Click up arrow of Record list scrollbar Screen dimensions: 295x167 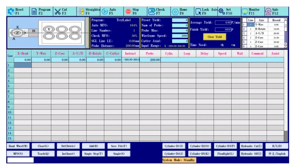(285, 19)
